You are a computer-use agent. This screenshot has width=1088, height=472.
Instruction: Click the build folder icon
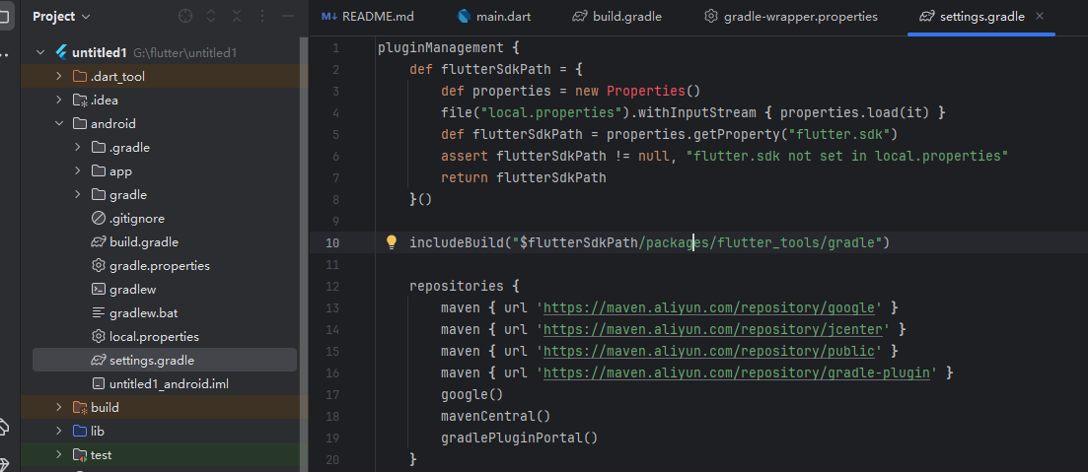pos(80,408)
